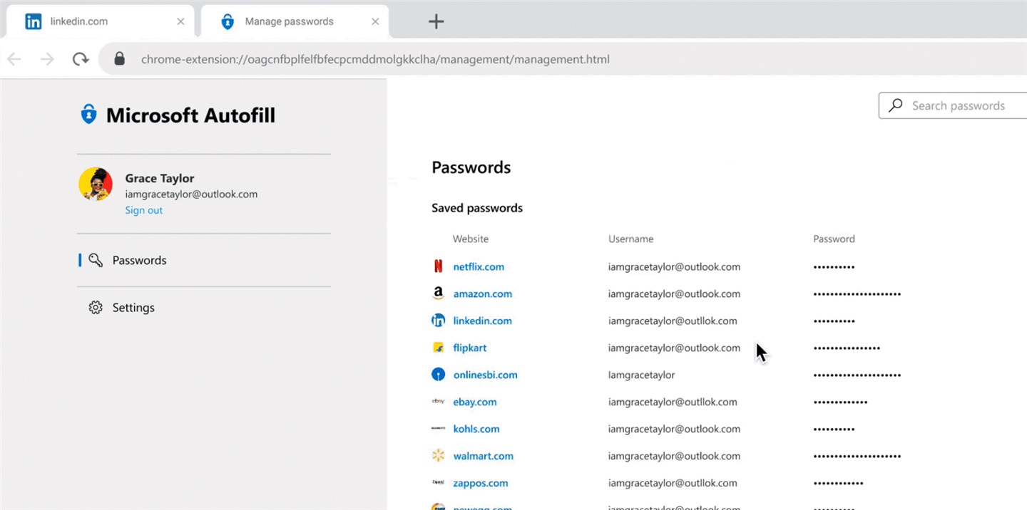The image size is (1027, 510).
Task: Click the Walmart spark icon
Action: [x=438, y=456]
